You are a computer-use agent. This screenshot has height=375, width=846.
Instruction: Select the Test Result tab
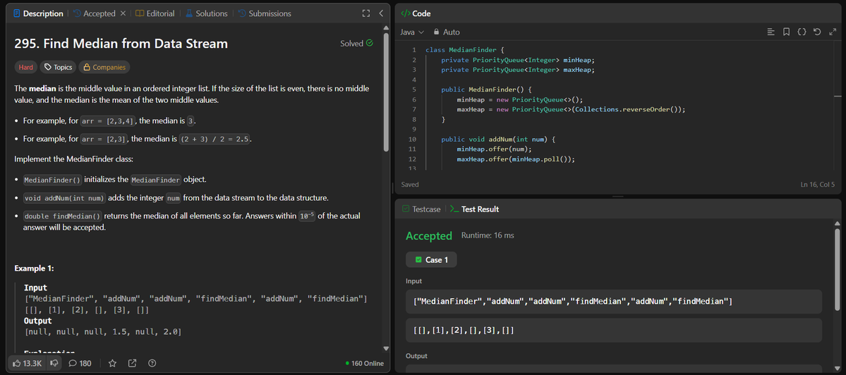(x=474, y=209)
